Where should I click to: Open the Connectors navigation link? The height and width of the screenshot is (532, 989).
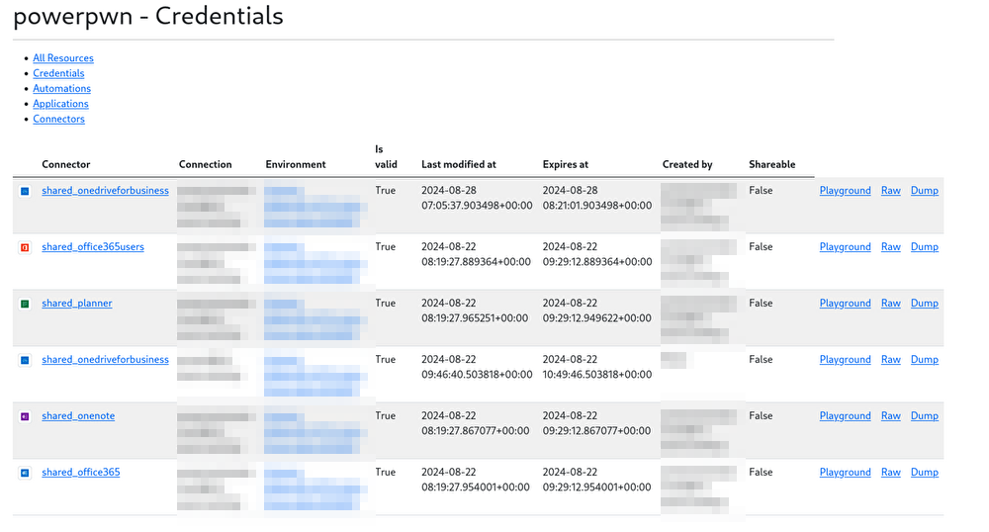click(x=58, y=119)
